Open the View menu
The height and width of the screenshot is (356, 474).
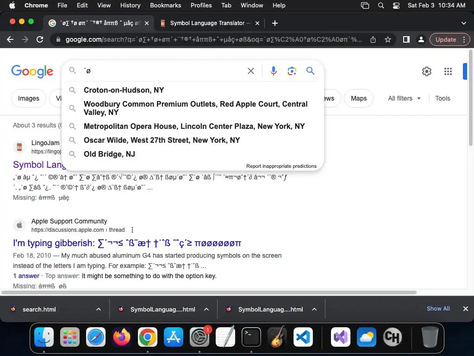click(104, 6)
